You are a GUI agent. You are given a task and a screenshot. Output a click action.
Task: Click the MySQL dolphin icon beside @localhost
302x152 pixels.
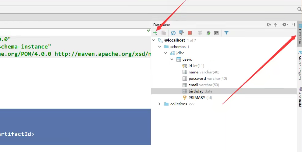point(160,40)
